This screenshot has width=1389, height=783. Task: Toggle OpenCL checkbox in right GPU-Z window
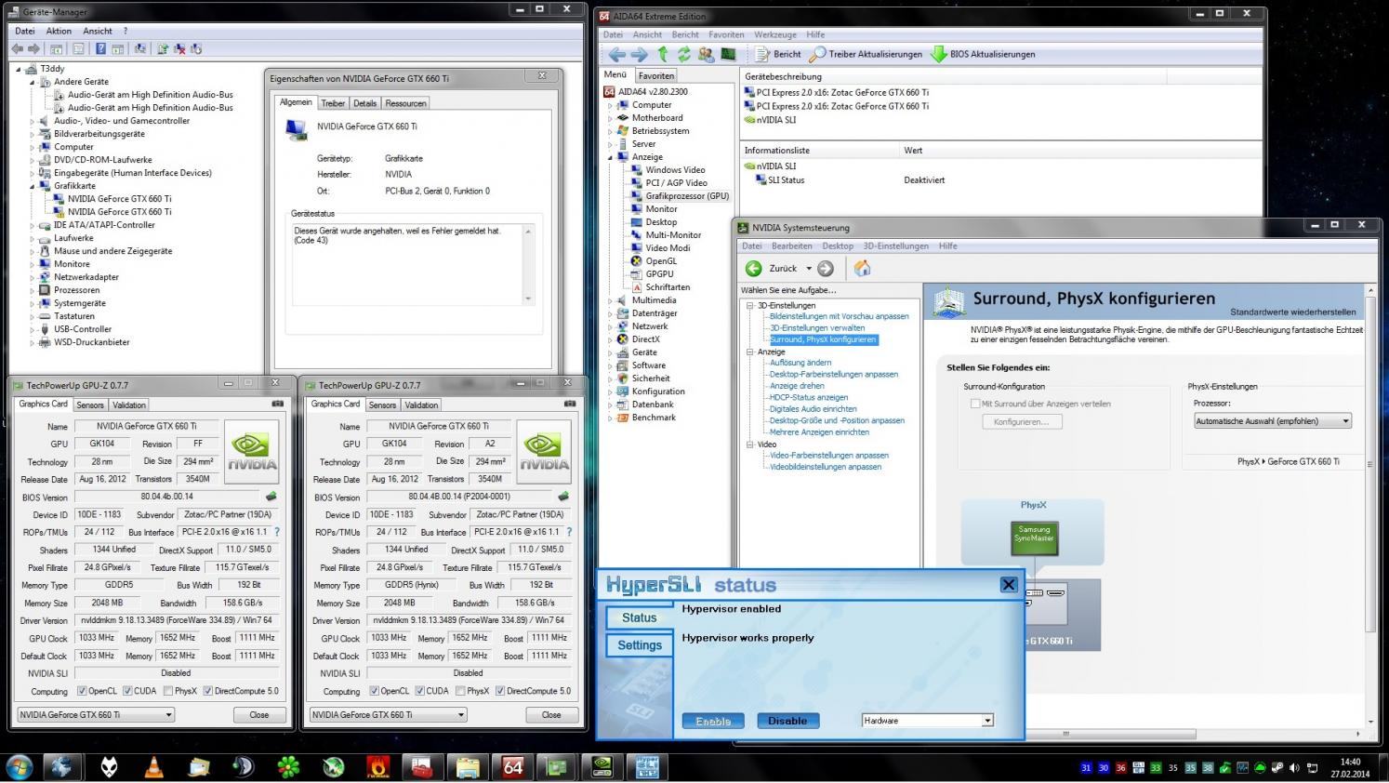(x=374, y=691)
